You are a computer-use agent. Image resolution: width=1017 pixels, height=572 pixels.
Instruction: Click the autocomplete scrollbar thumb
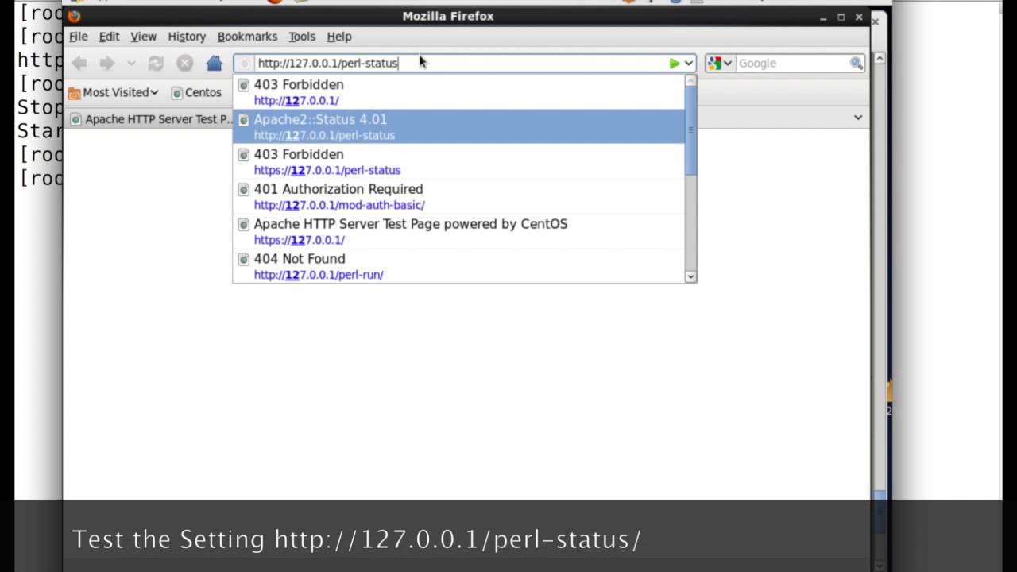click(x=690, y=130)
